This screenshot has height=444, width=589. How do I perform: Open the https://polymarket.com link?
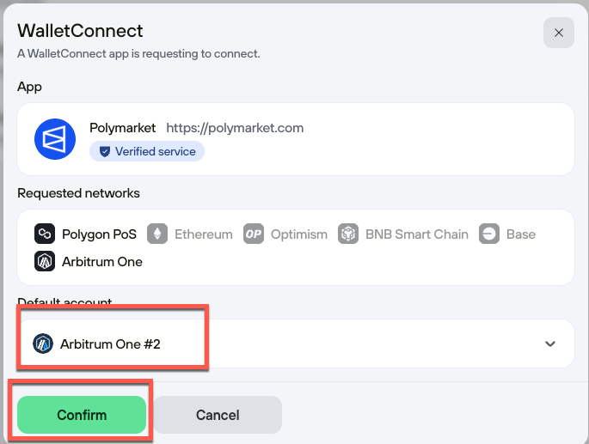[235, 128]
